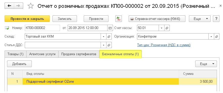Show Дт/Кт accounting entries icon
Viewport: 223px width, 93px height.
tap(119, 19)
